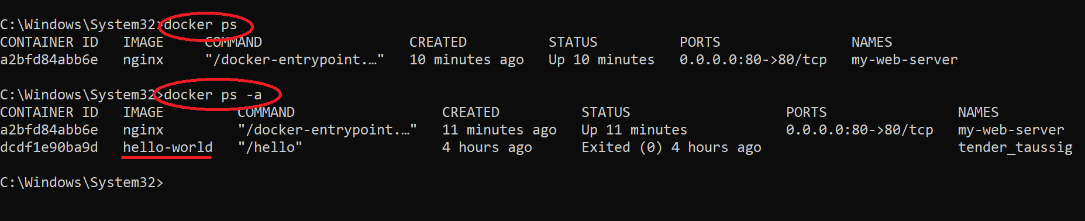Click the first NAMES column header
This screenshot has width=1085, height=221.
[x=872, y=42]
